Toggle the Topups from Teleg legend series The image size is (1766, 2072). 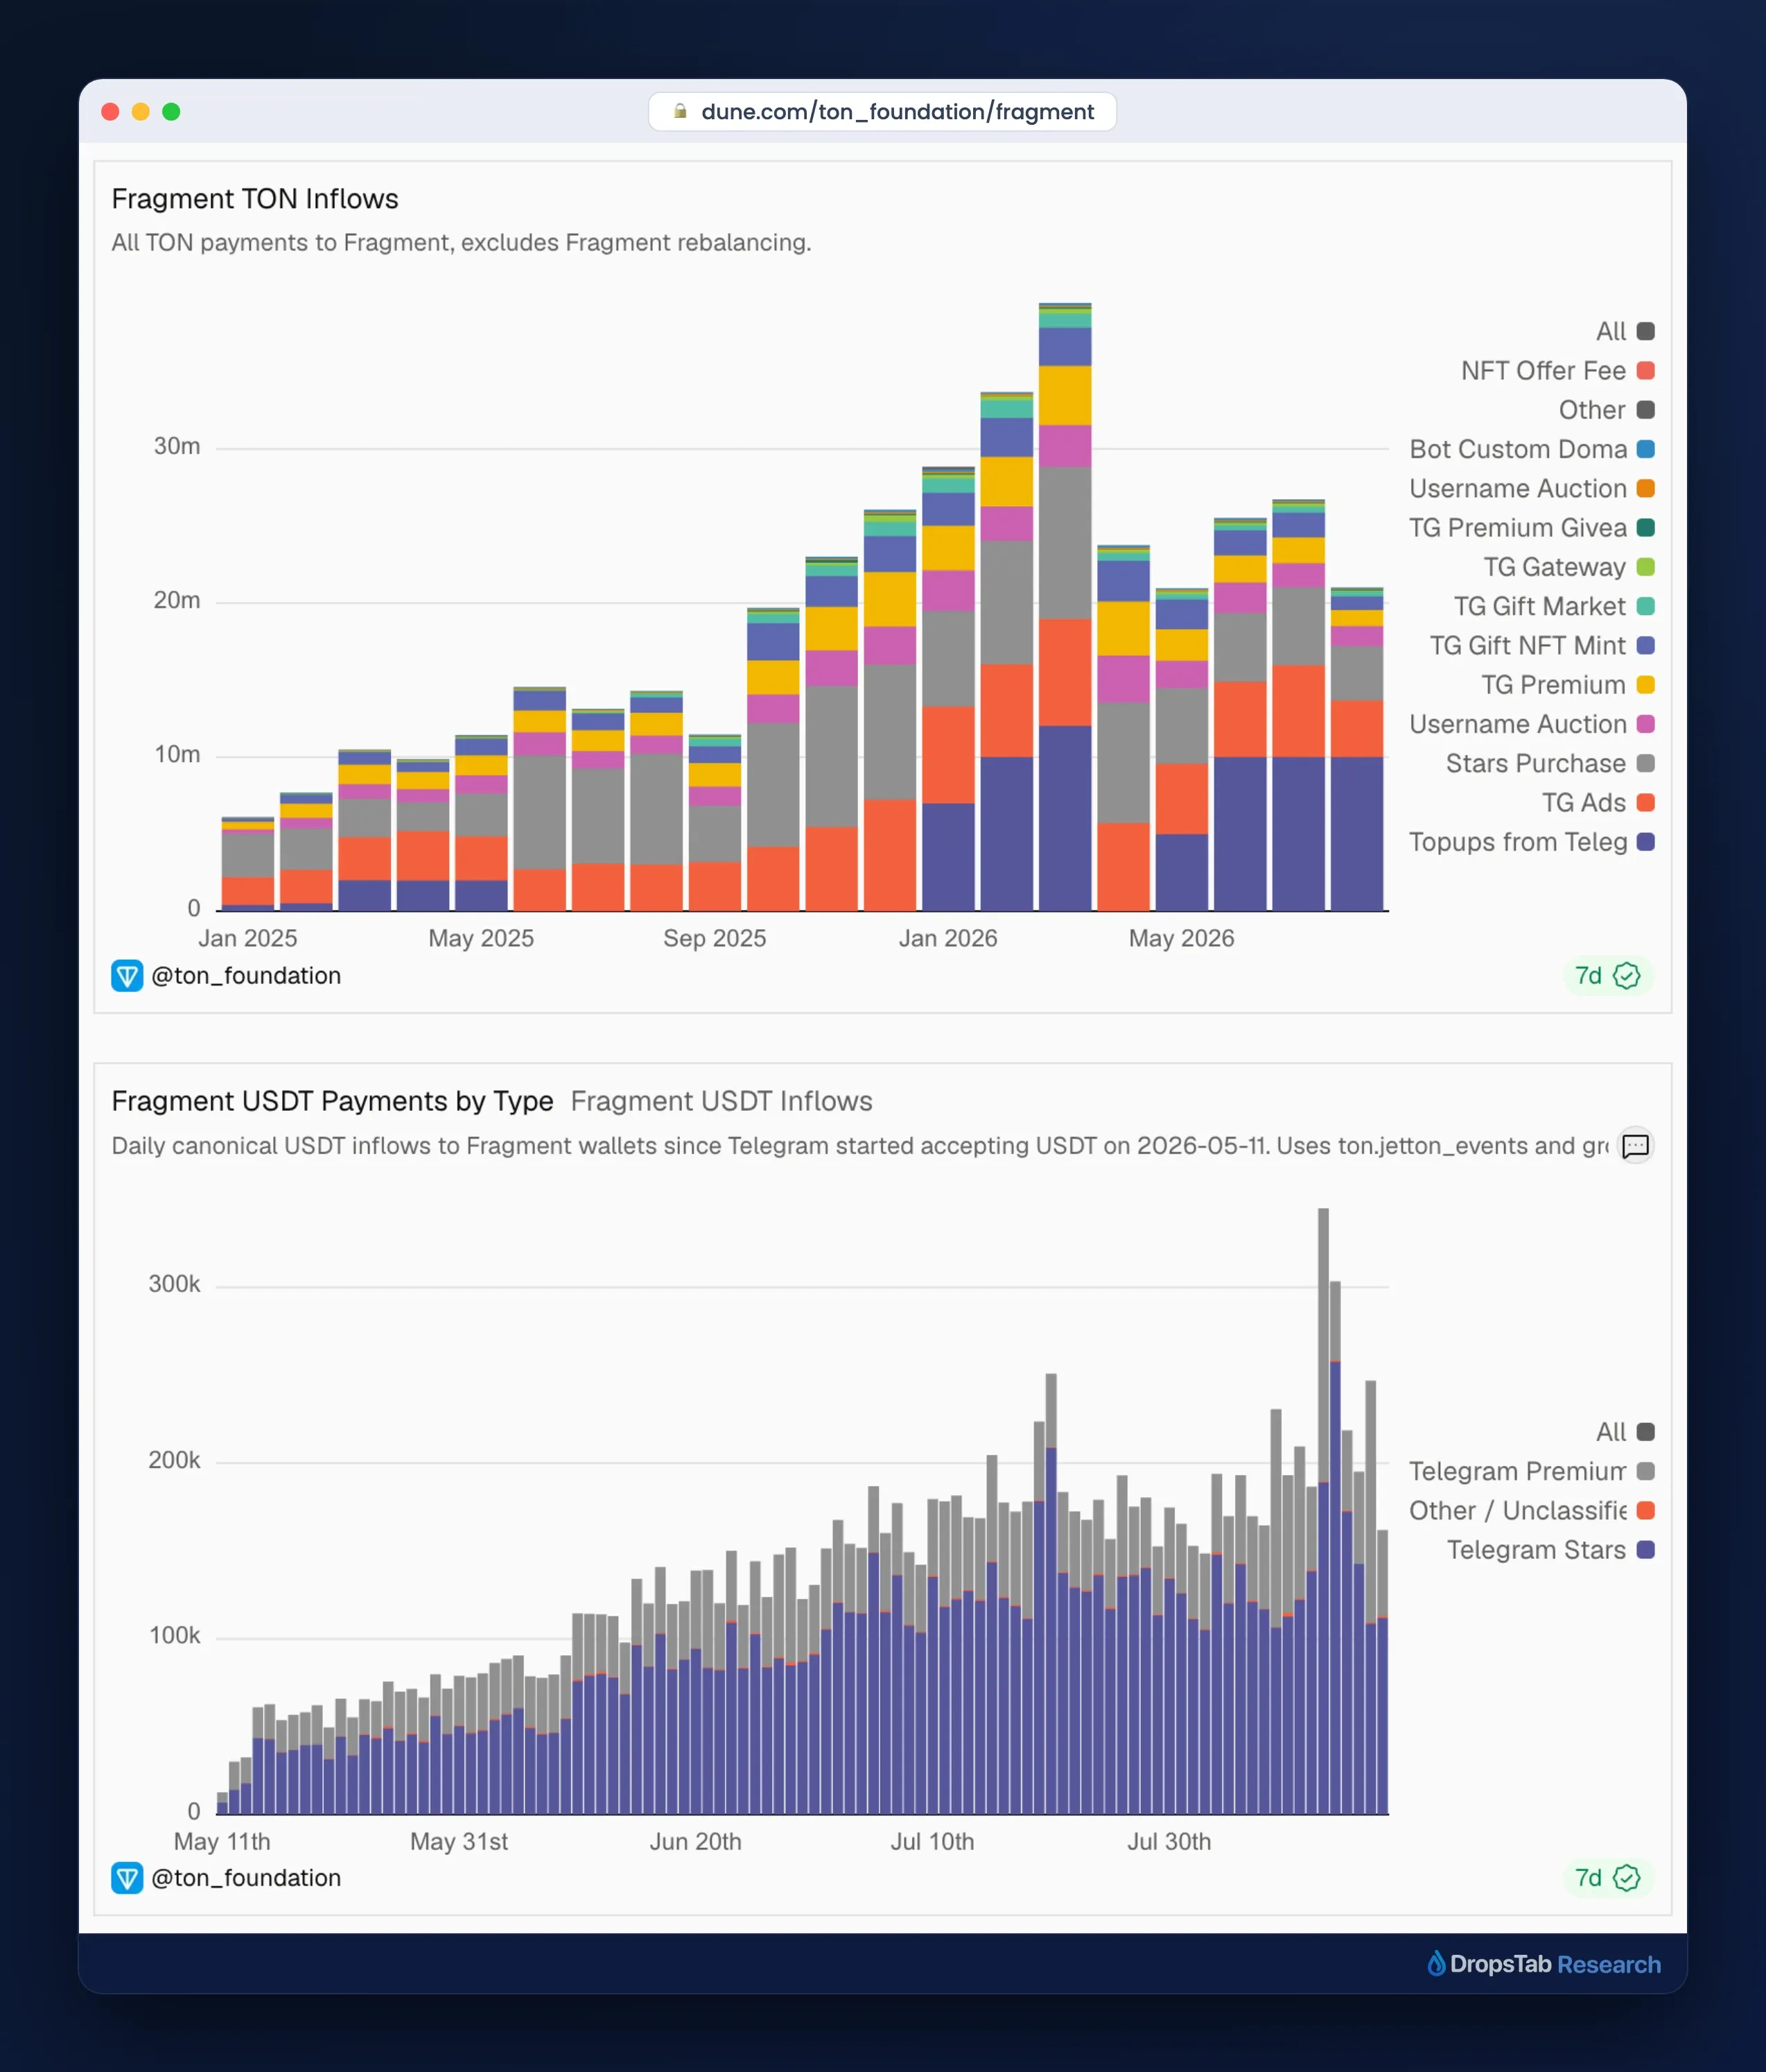tap(1531, 842)
